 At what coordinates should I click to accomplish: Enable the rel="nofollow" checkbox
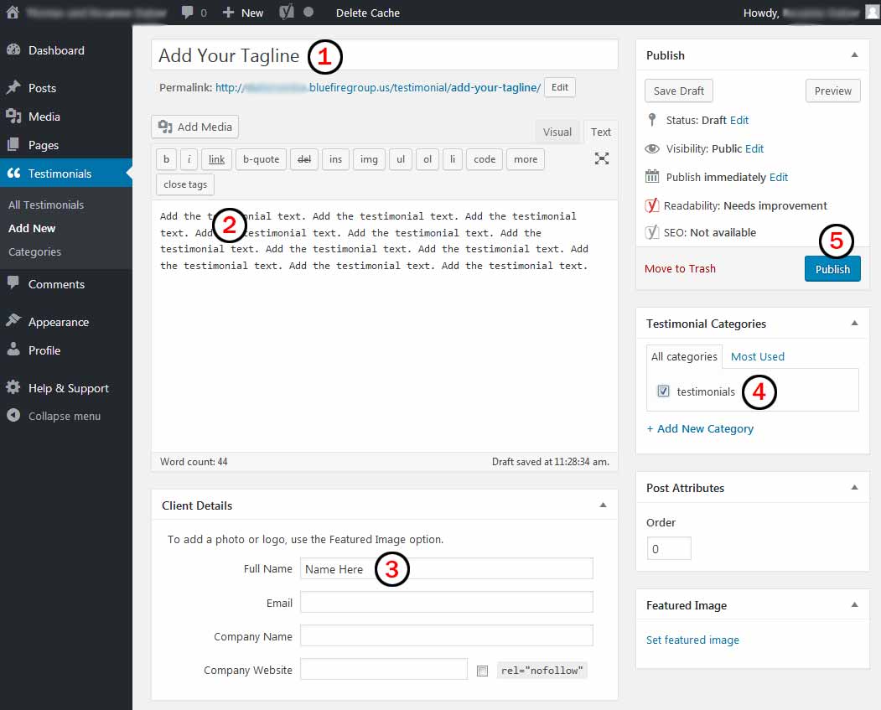[x=482, y=671]
